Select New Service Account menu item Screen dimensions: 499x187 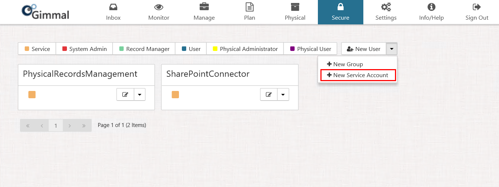point(358,75)
